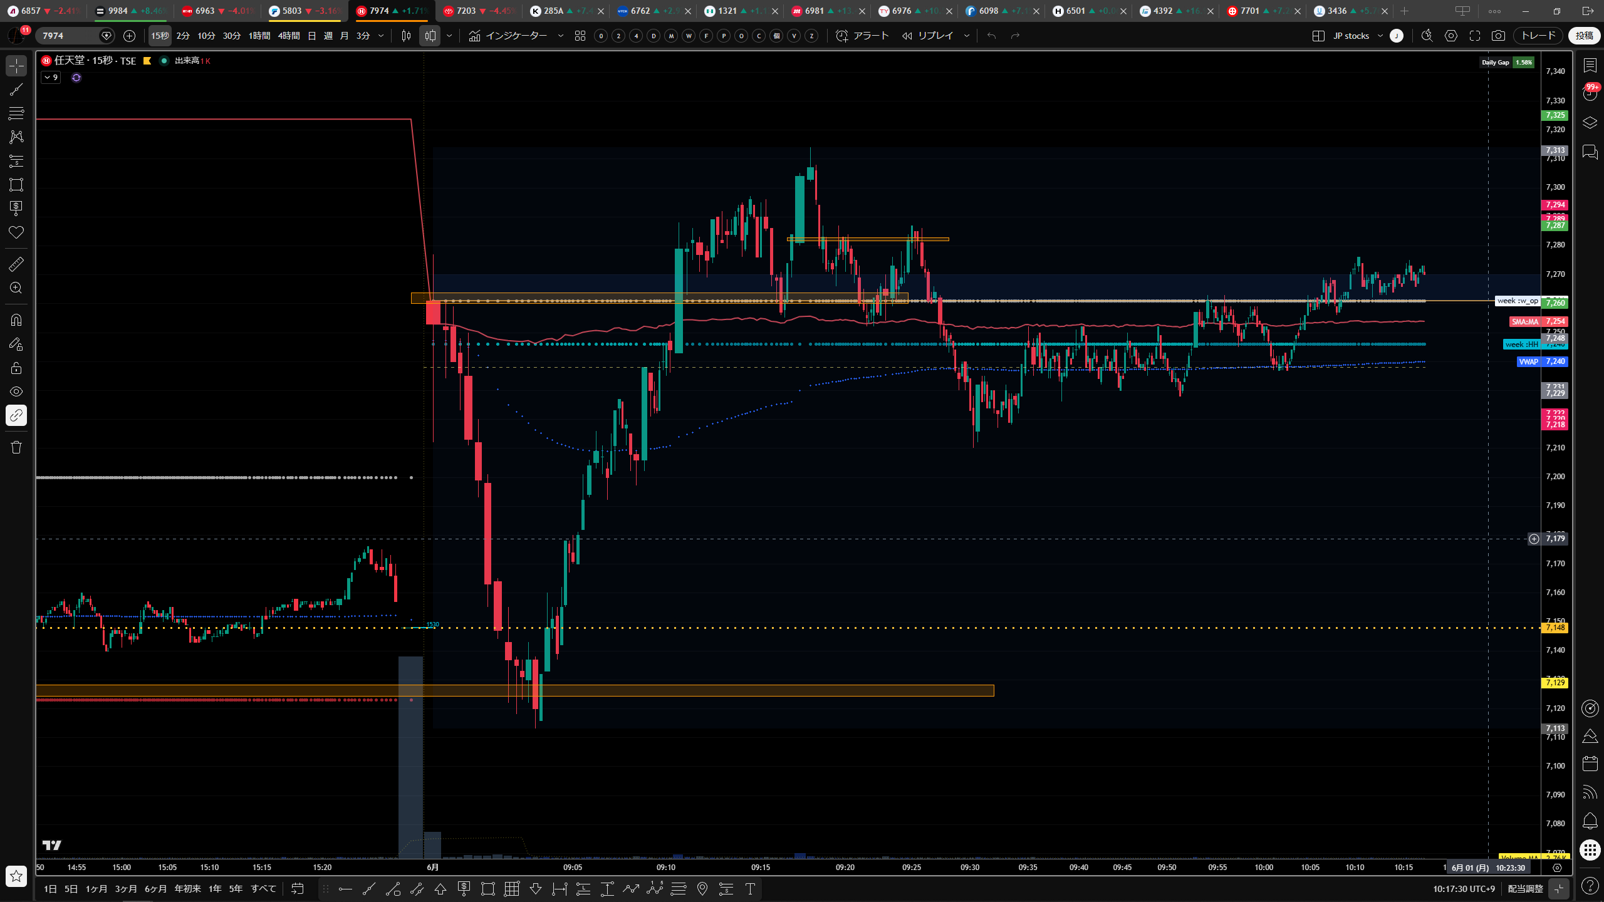Expand the インジケーター favorites dropdown arrow
The height and width of the screenshot is (902, 1604).
click(x=561, y=36)
